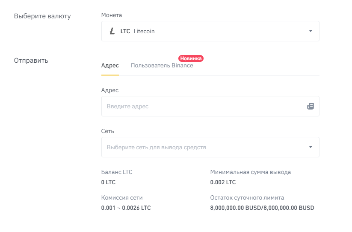Open the address book icon in address field

point(311,106)
